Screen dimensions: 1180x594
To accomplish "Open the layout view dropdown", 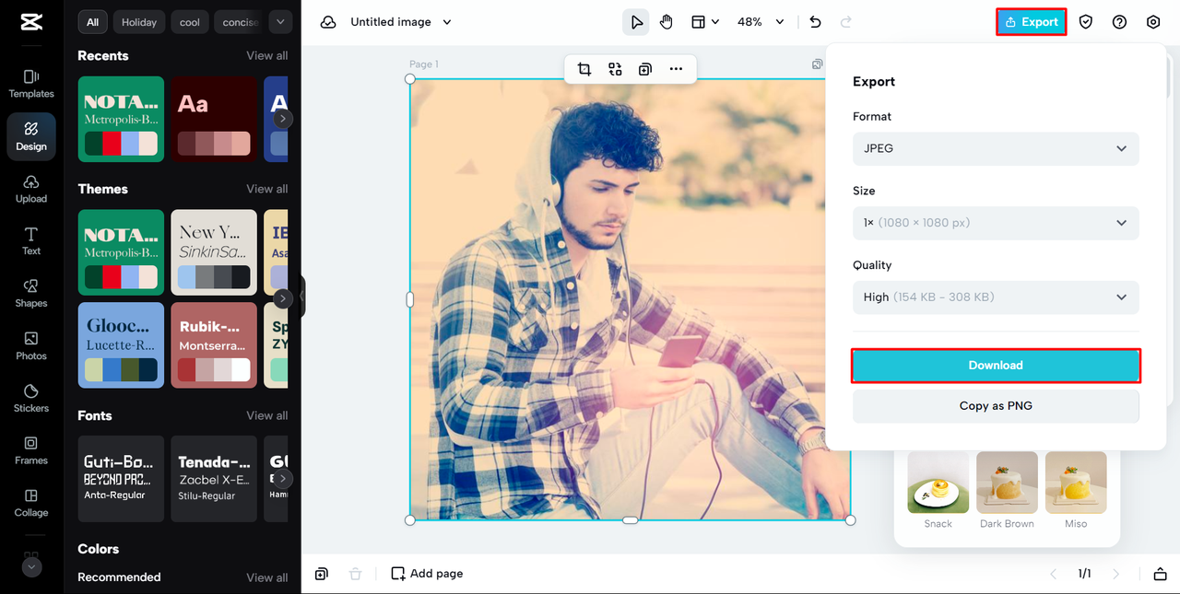I will tap(705, 22).
